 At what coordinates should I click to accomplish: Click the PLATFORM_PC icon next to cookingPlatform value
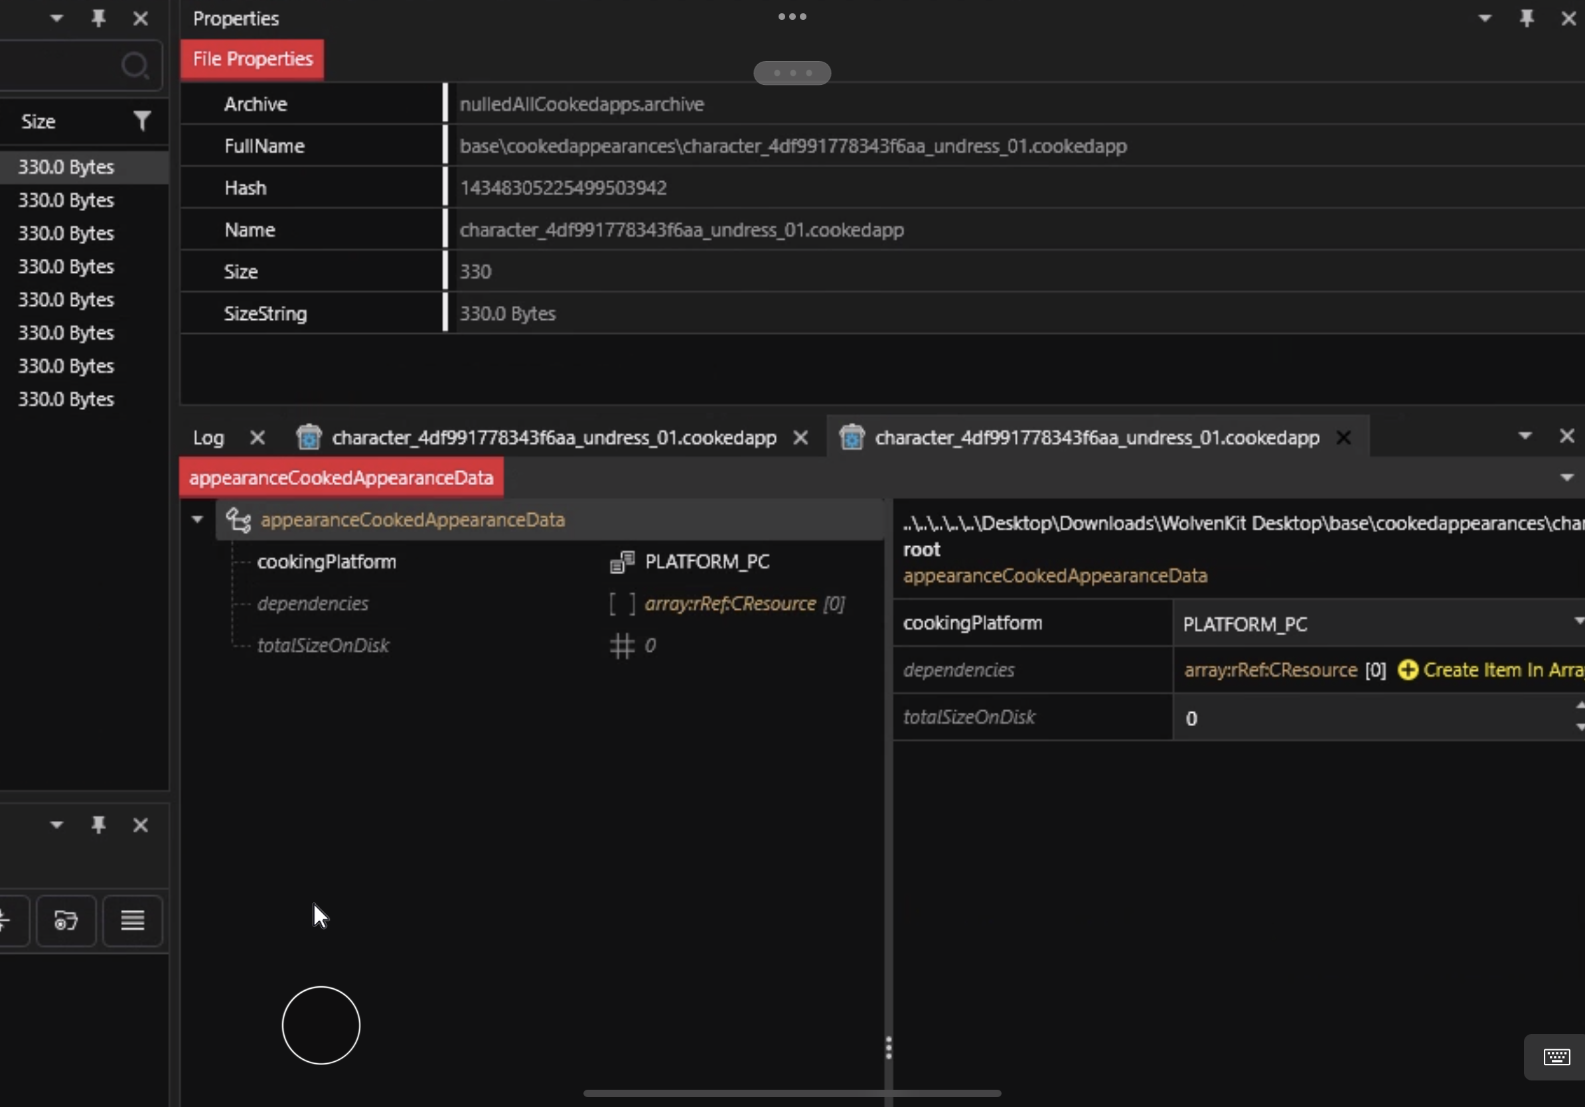622,561
